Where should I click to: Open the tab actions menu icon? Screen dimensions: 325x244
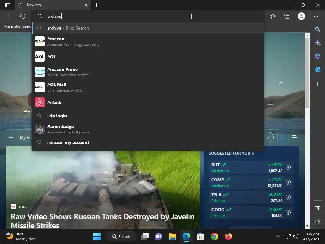point(8,5)
